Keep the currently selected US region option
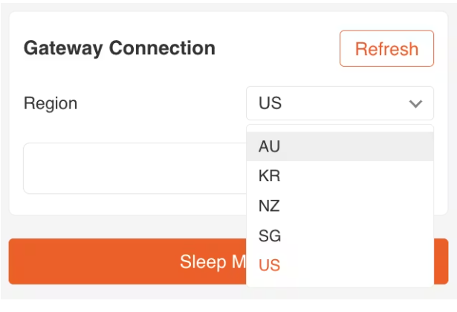The height and width of the screenshot is (312, 457). (x=340, y=265)
